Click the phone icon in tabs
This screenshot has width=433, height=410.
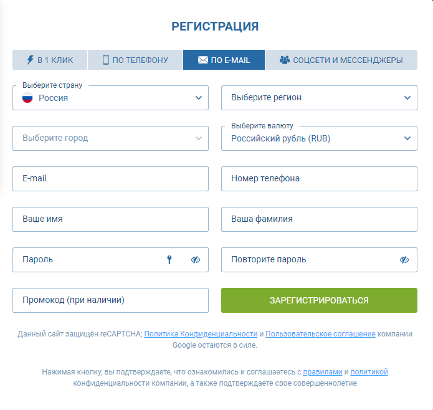coord(106,60)
